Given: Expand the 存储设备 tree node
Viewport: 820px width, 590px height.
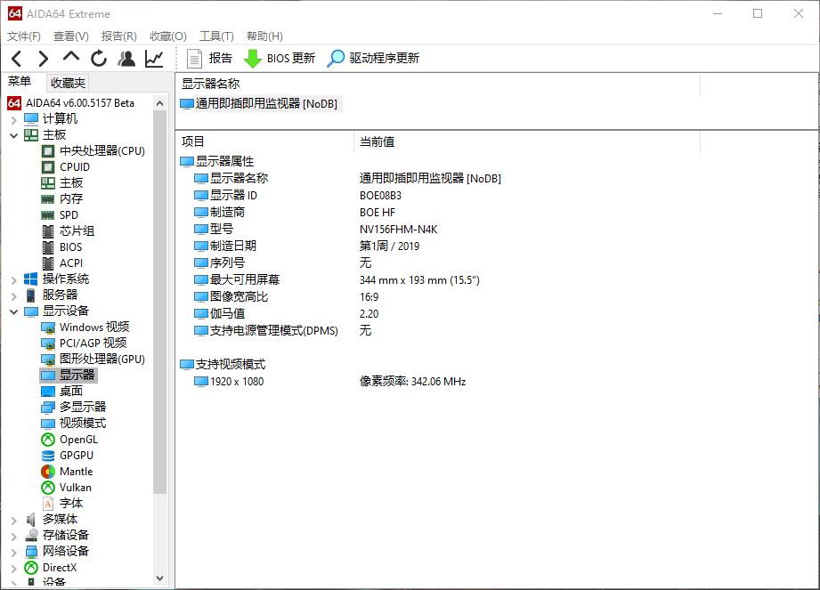Looking at the screenshot, I should coord(13,536).
